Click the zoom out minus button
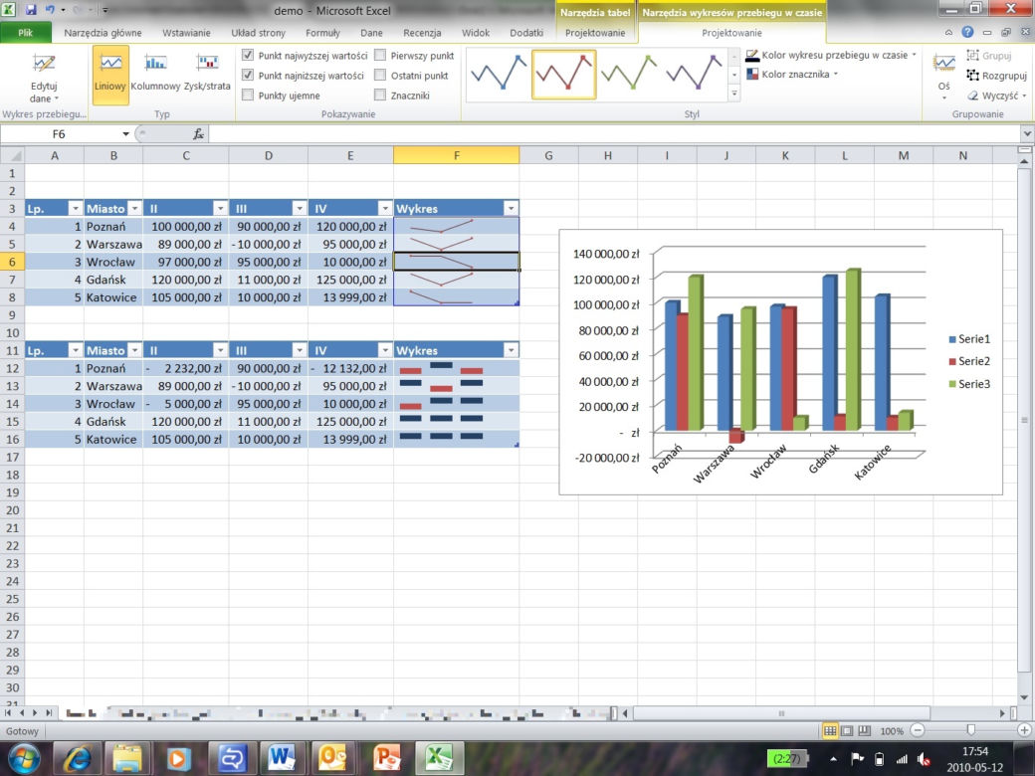 (918, 730)
